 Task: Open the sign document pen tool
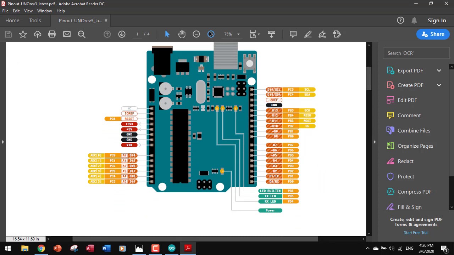[322, 34]
